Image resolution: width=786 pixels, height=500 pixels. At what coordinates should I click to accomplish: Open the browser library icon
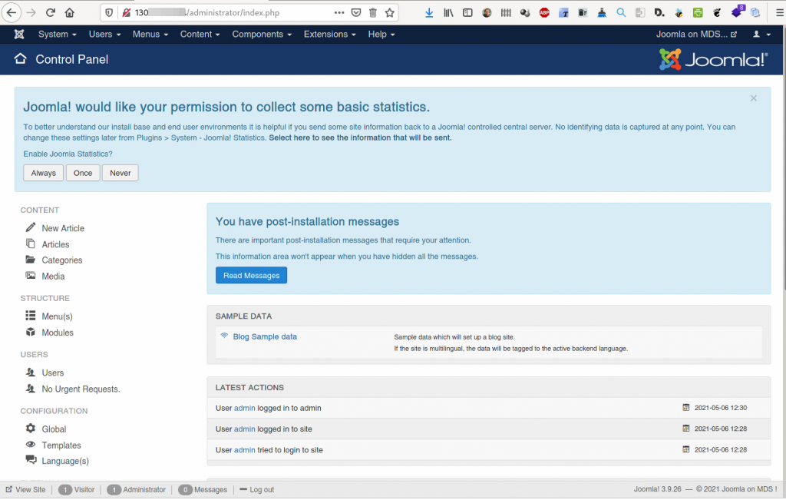448,12
